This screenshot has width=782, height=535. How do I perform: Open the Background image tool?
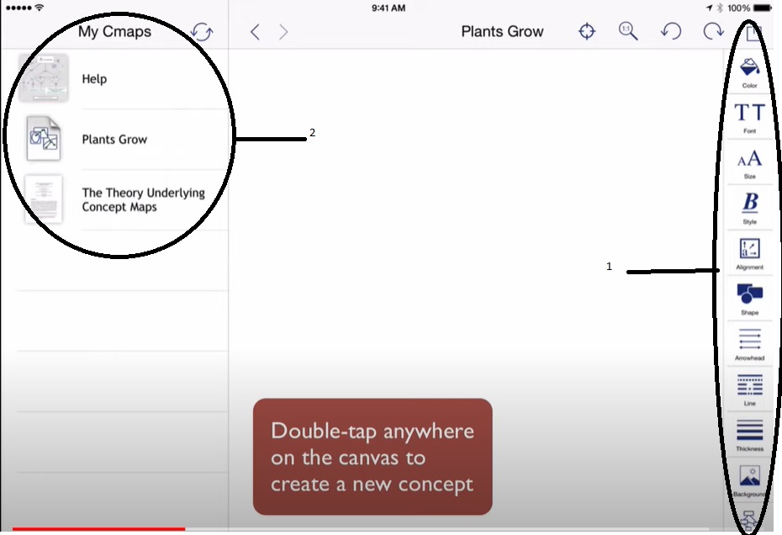click(749, 478)
